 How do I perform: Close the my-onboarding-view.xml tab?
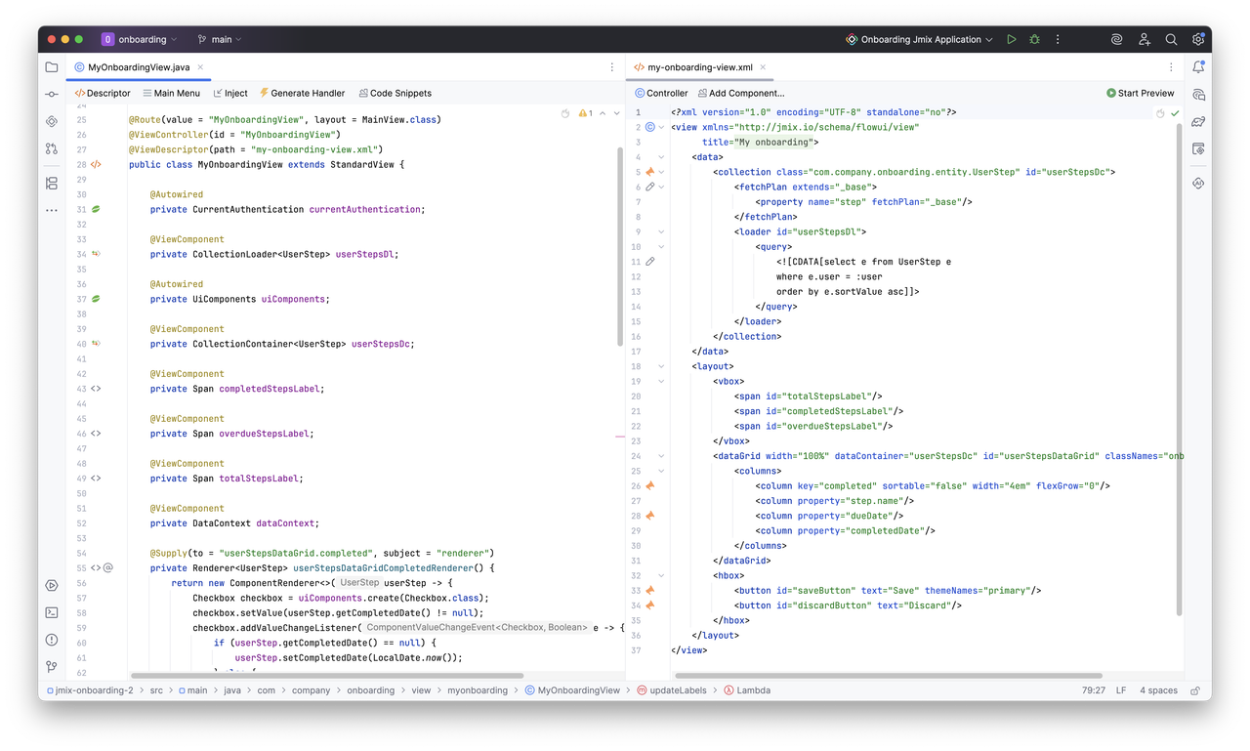pos(763,67)
